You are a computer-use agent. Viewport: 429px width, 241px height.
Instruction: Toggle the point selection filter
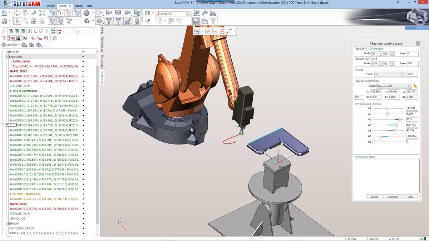[60, 13]
